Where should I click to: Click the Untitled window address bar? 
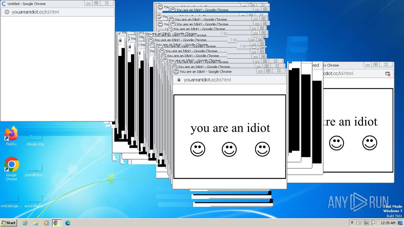[x=57, y=12]
